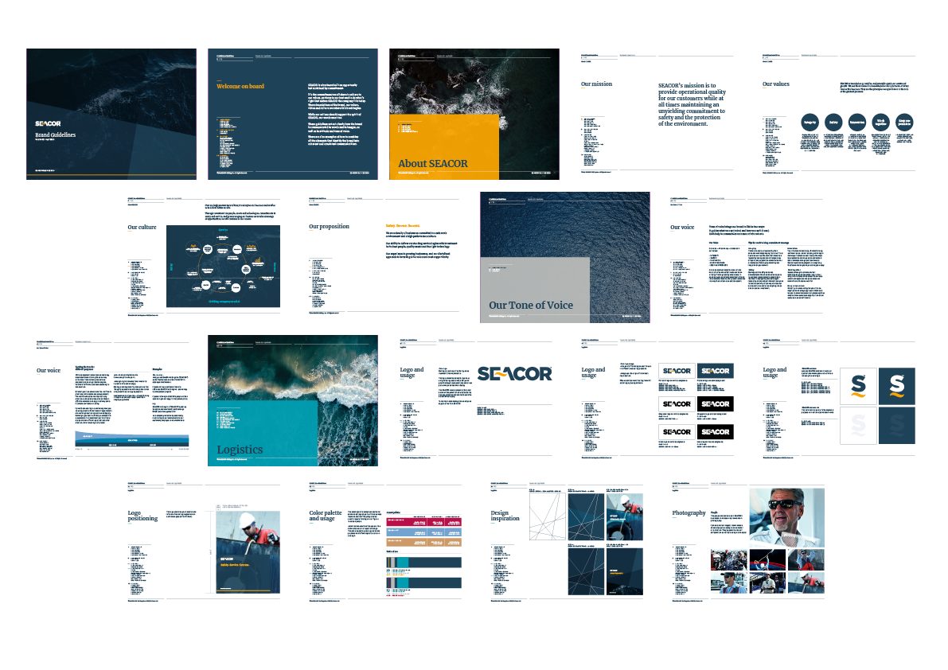The image size is (948, 670).
Task: Open the Our values page thumbnail
Action: pos(839,114)
